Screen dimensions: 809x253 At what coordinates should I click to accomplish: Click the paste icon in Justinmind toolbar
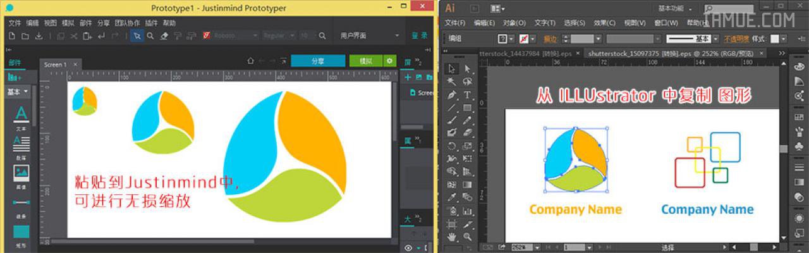[88, 36]
